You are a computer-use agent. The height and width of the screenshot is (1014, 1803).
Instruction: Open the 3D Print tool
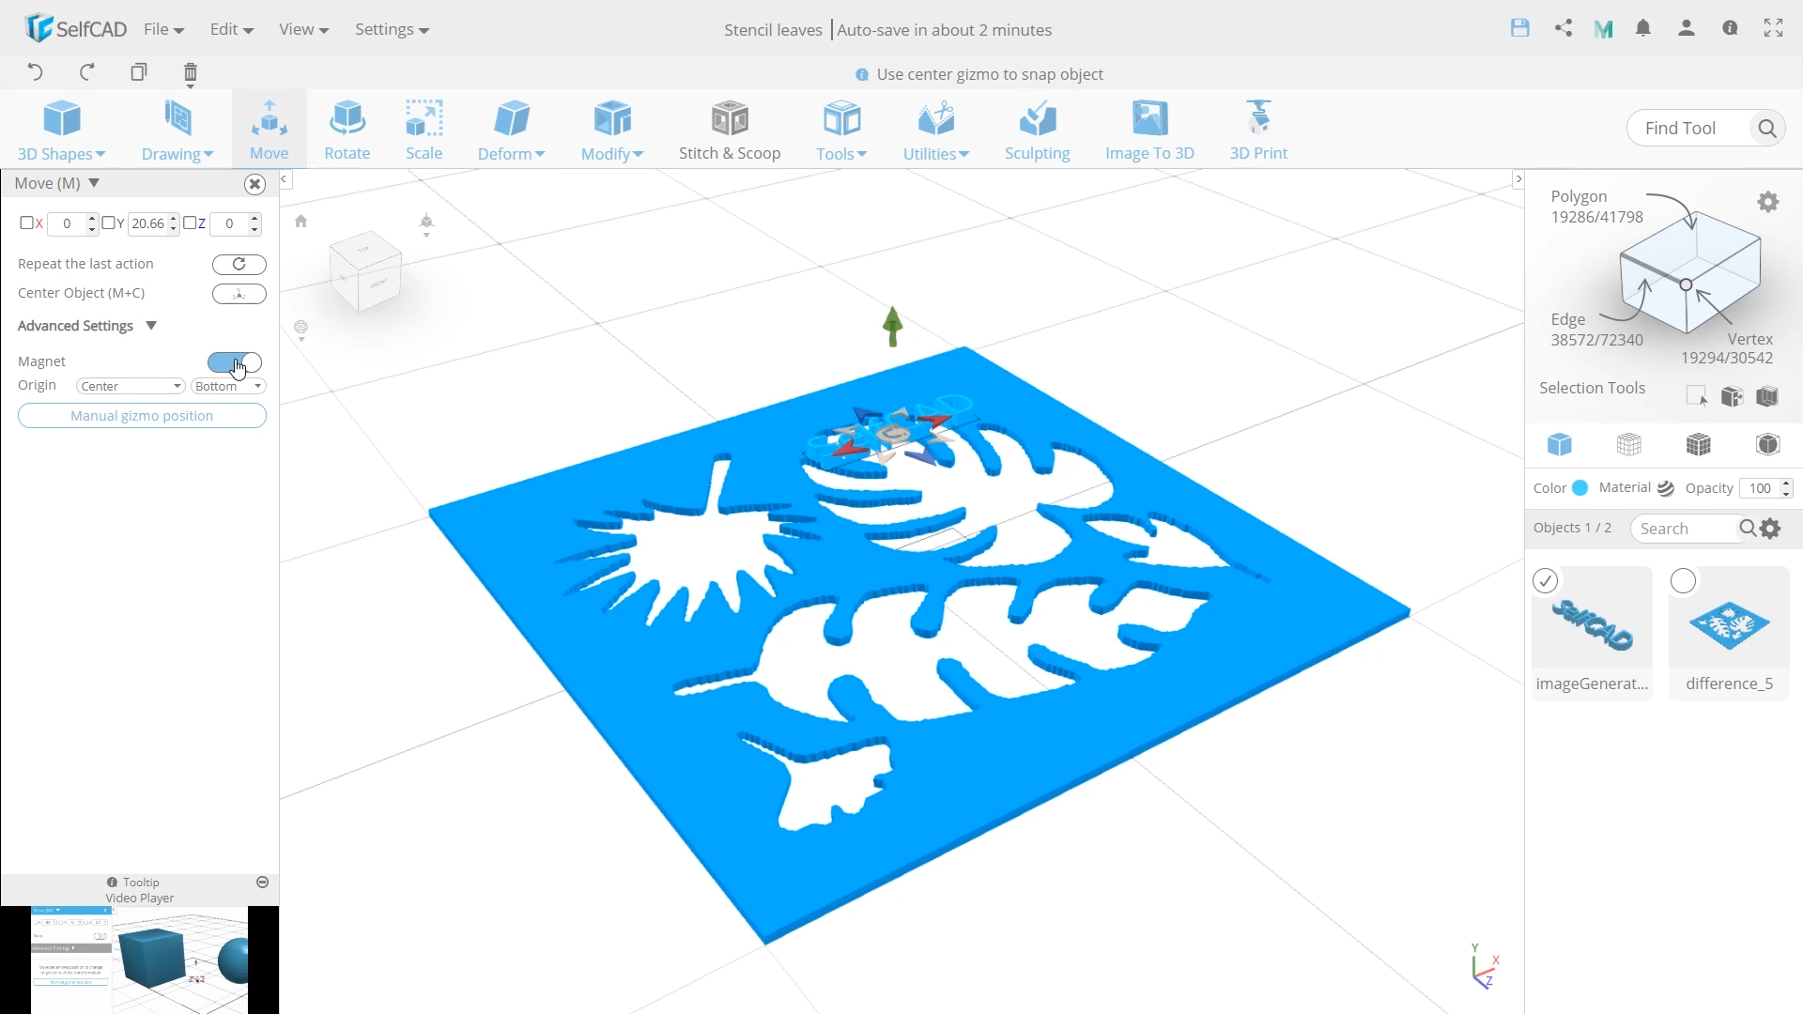click(x=1258, y=131)
